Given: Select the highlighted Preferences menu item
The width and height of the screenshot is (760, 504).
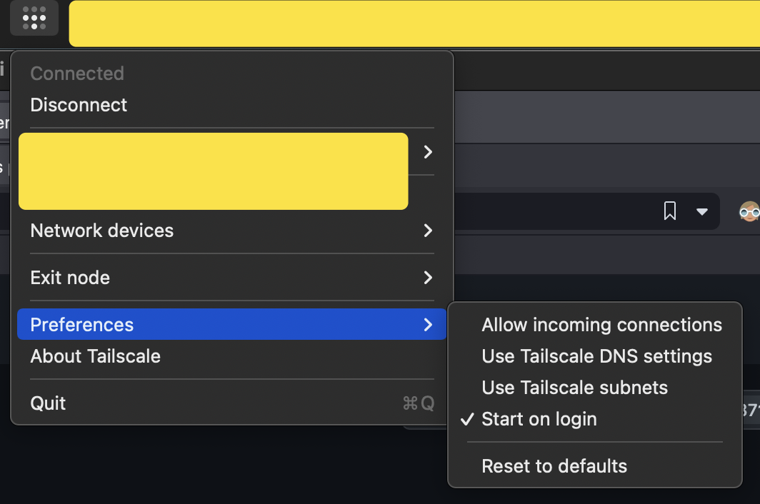Looking at the screenshot, I should coord(81,325).
